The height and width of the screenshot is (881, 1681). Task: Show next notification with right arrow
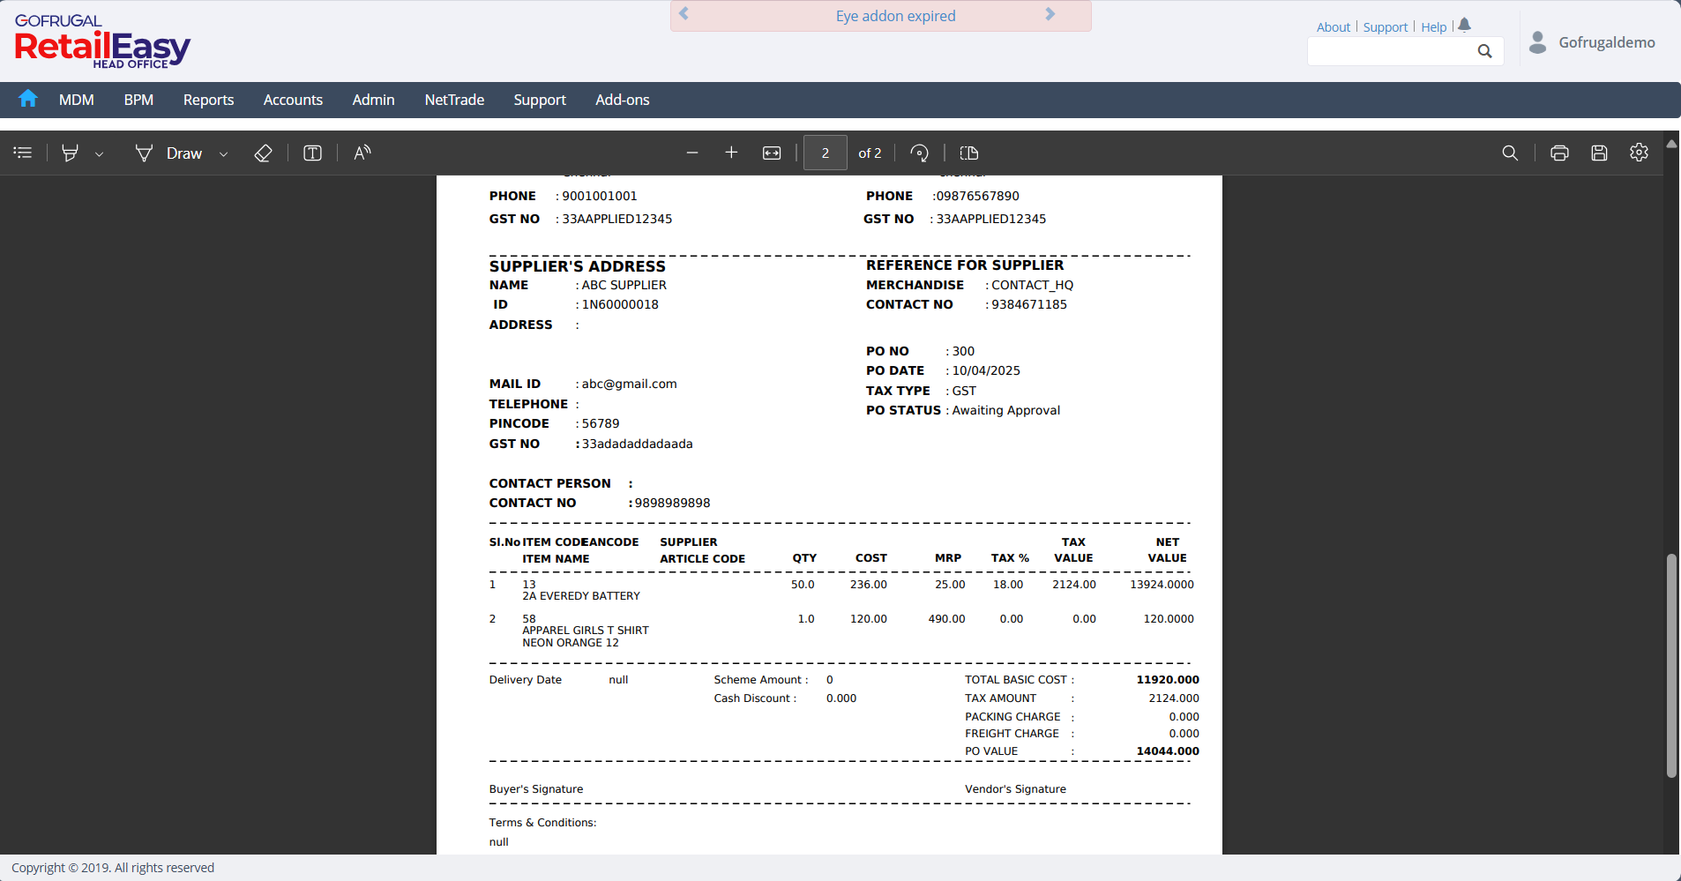(x=1050, y=15)
